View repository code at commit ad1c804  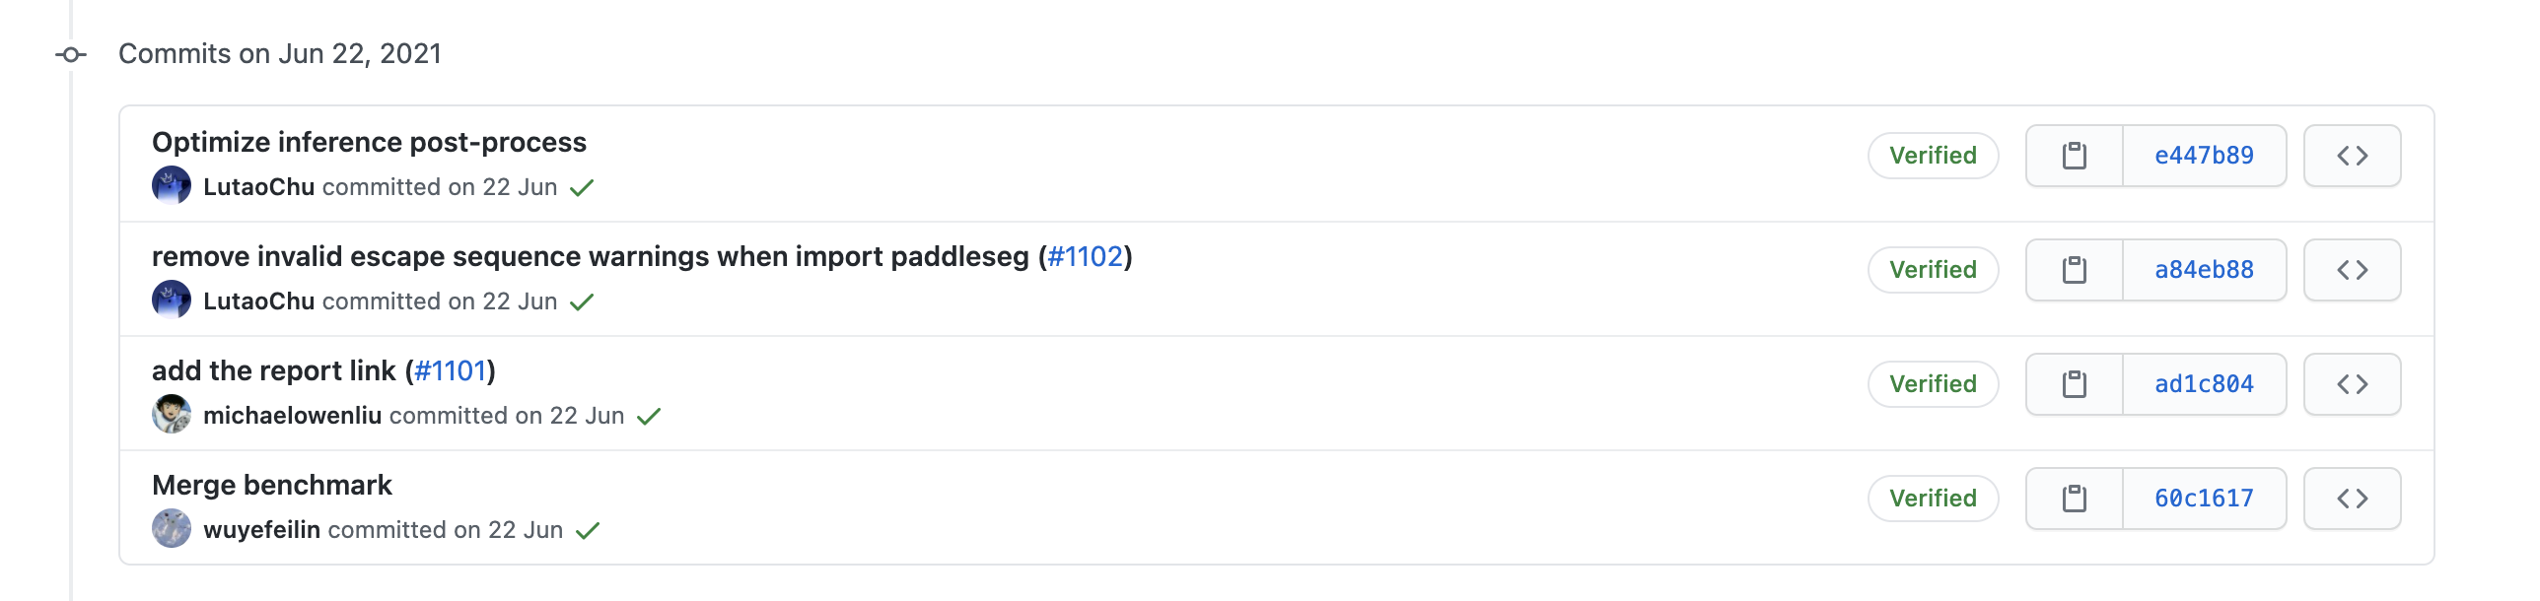click(x=2352, y=384)
